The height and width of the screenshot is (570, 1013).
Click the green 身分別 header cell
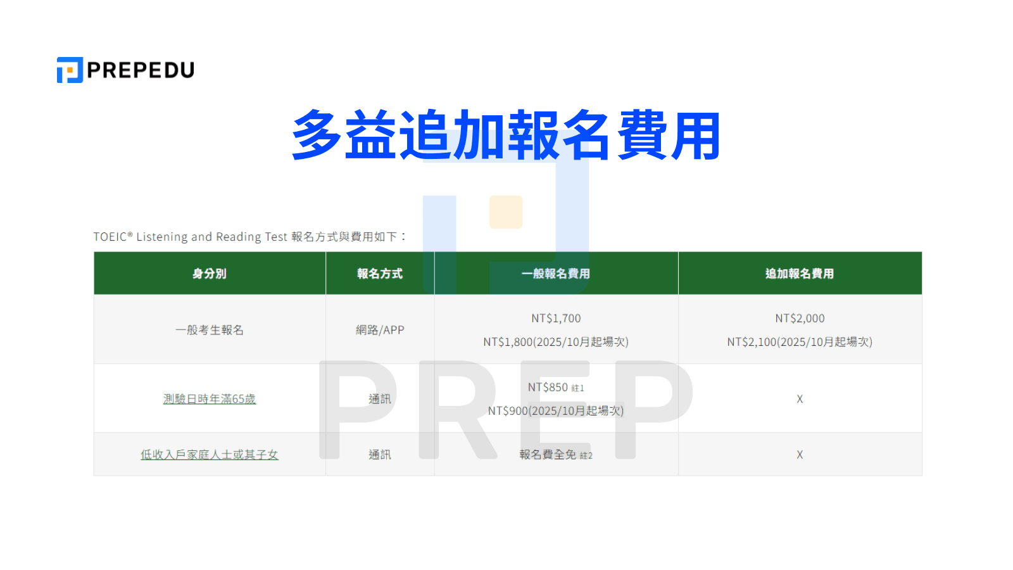[209, 274]
